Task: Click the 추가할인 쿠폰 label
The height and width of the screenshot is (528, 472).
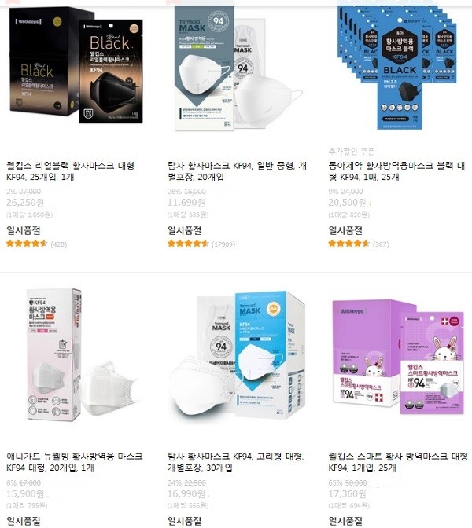Action: [352, 152]
